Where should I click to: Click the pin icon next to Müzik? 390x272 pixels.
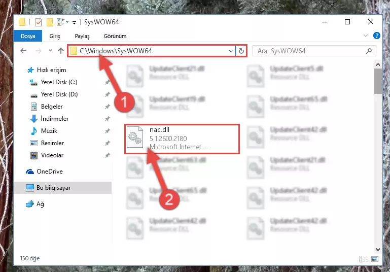click(x=107, y=131)
